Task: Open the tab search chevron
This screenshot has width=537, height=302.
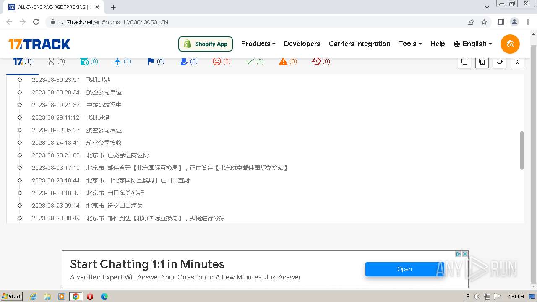Action: 487,7
